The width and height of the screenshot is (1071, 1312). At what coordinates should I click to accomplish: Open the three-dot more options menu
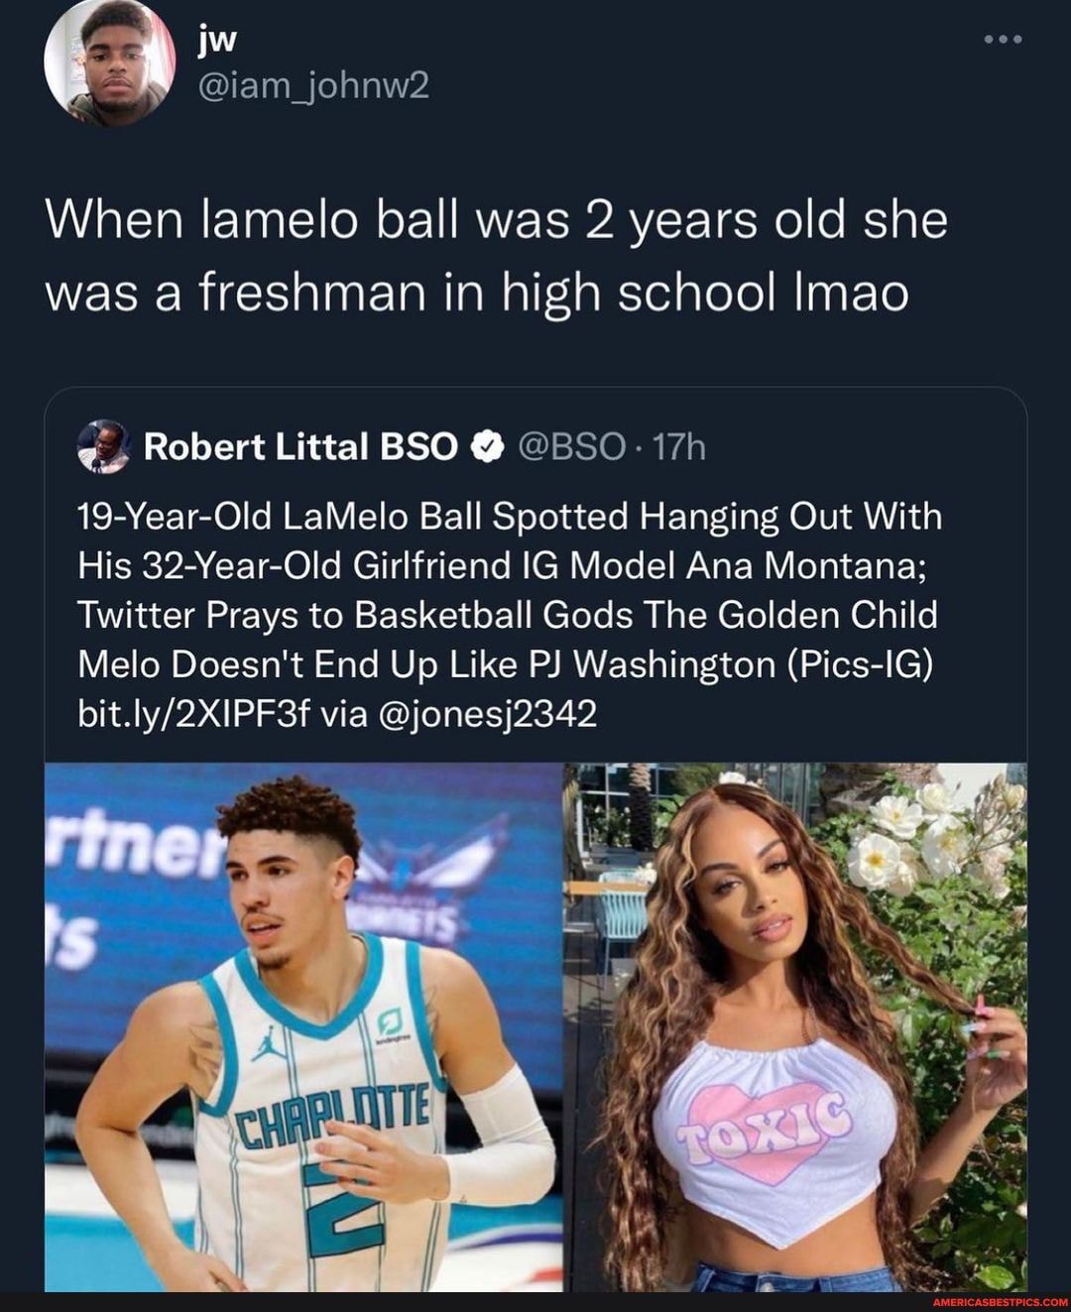(x=1003, y=40)
